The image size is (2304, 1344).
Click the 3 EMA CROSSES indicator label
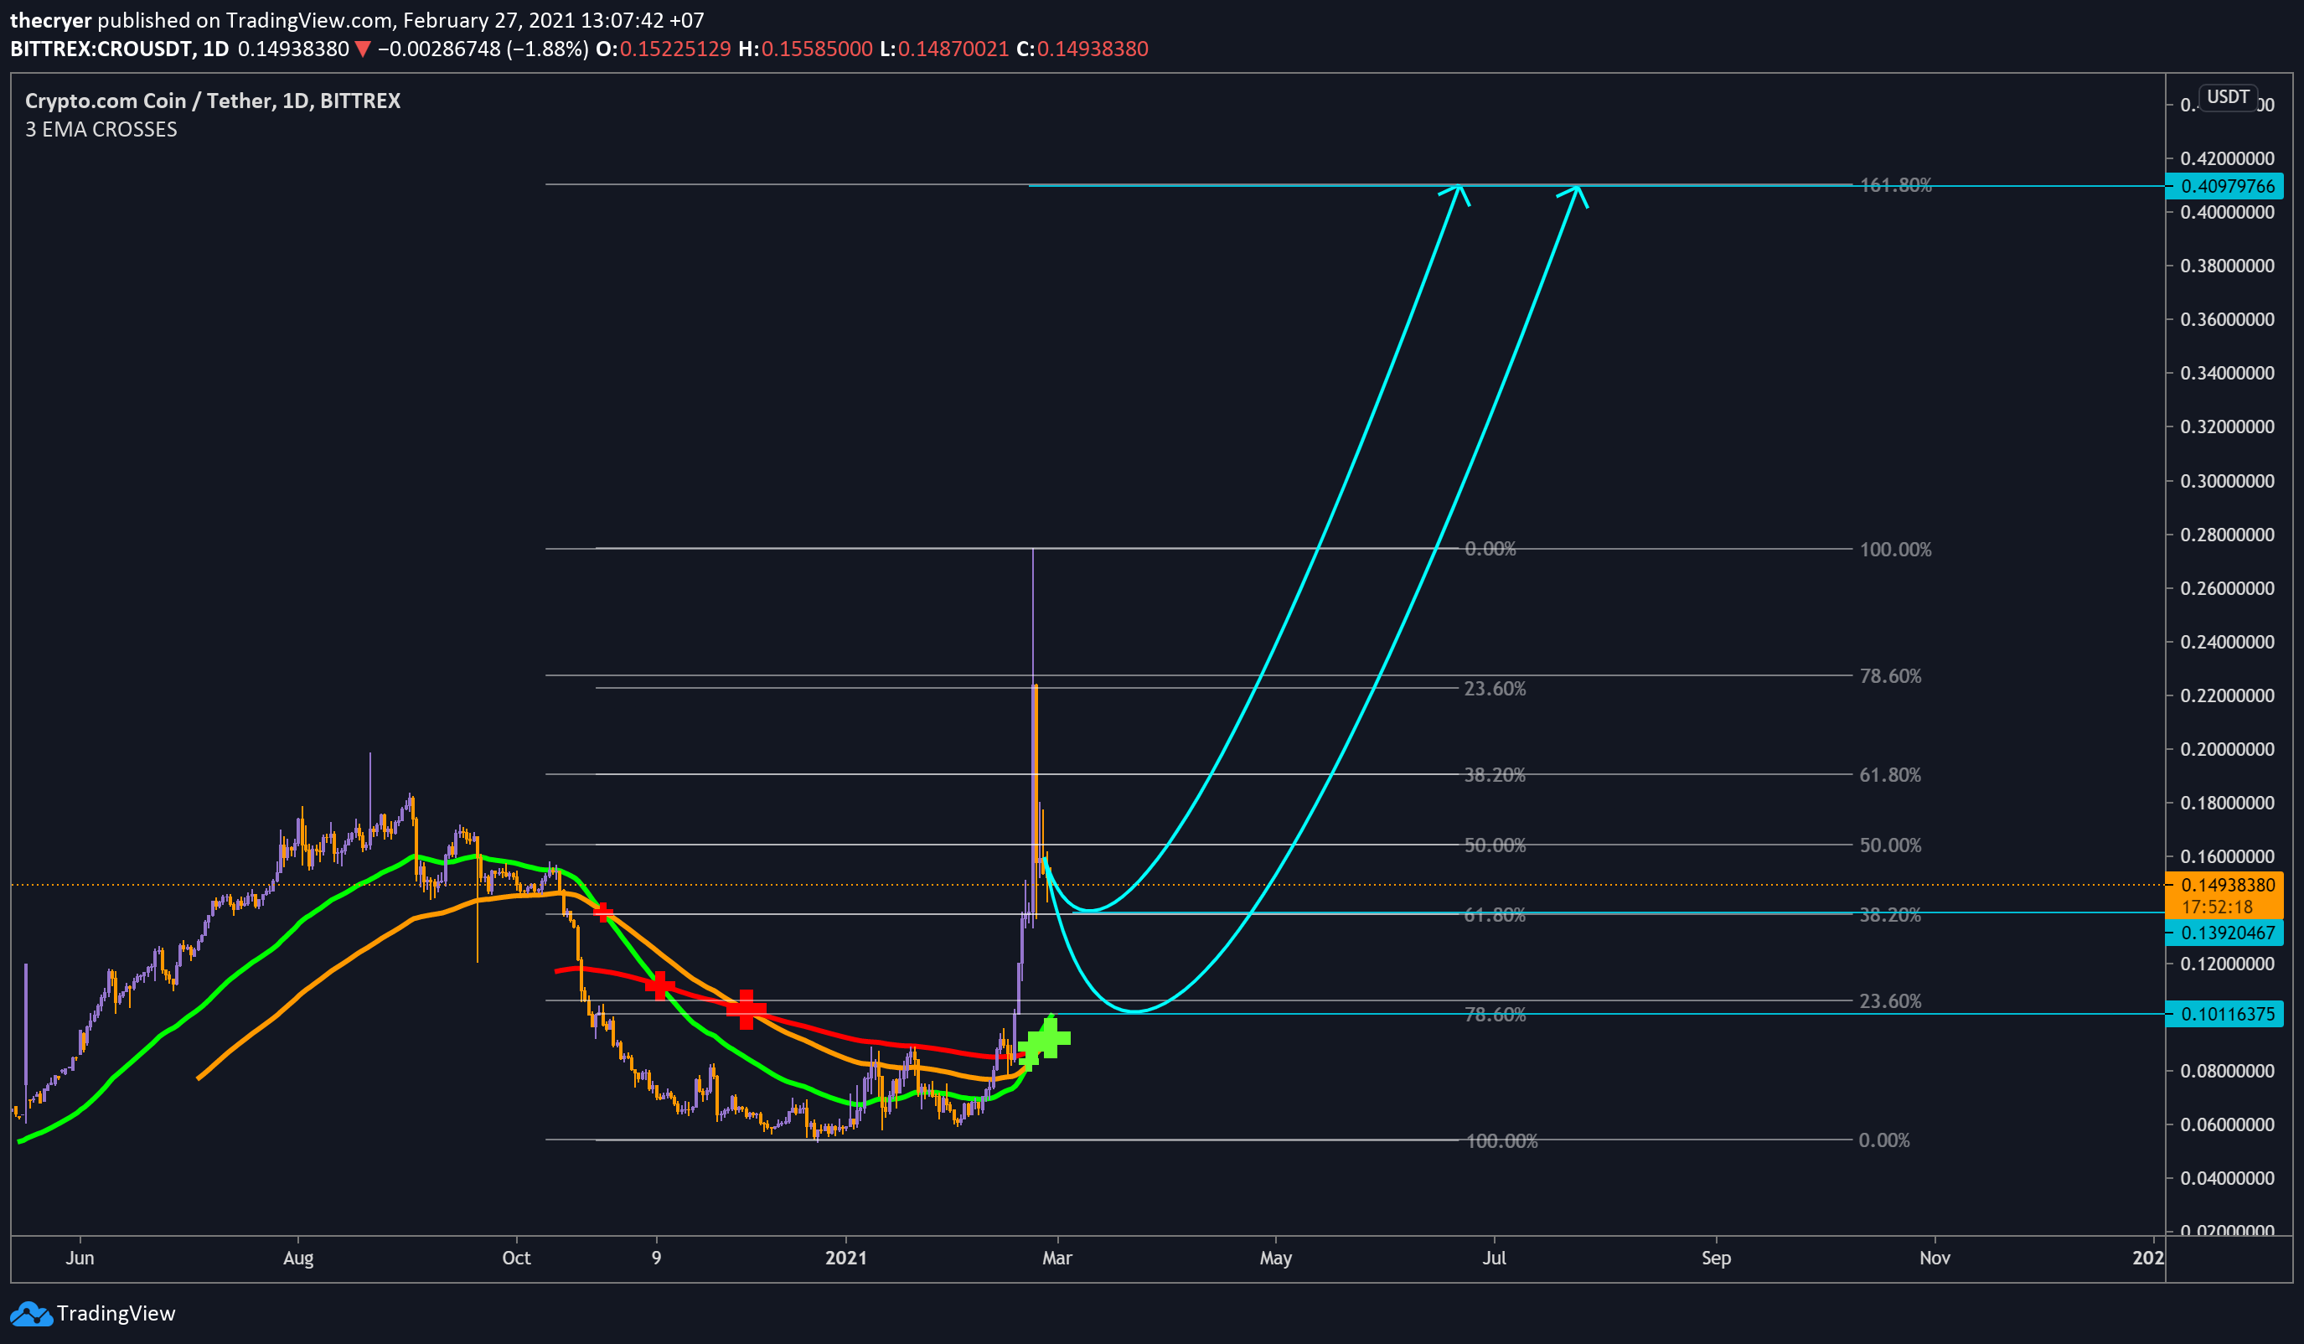101,130
